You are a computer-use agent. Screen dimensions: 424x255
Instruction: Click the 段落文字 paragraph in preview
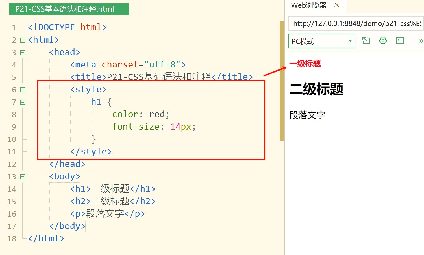(x=307, y=115)
